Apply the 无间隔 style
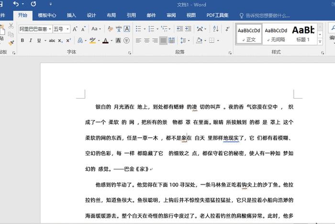Viewport: 335px width, 224px height. 276,34
